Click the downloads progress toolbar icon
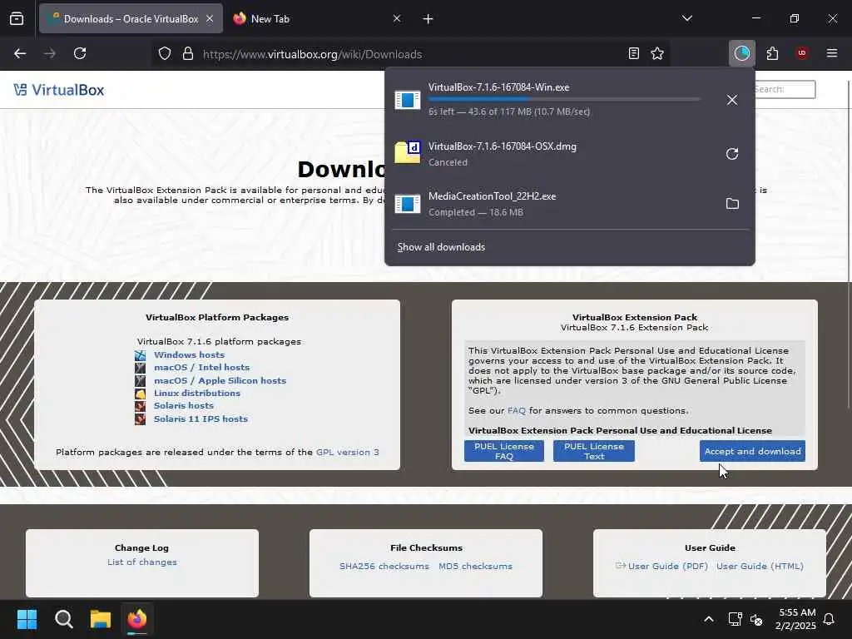The width and height of the screenshot is (852, 639). click(x=741, y=53)
